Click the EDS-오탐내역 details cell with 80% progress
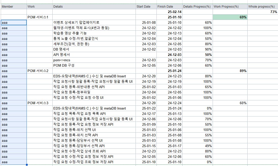The height and width of the screenshot is (166, 278). point(94,76)
